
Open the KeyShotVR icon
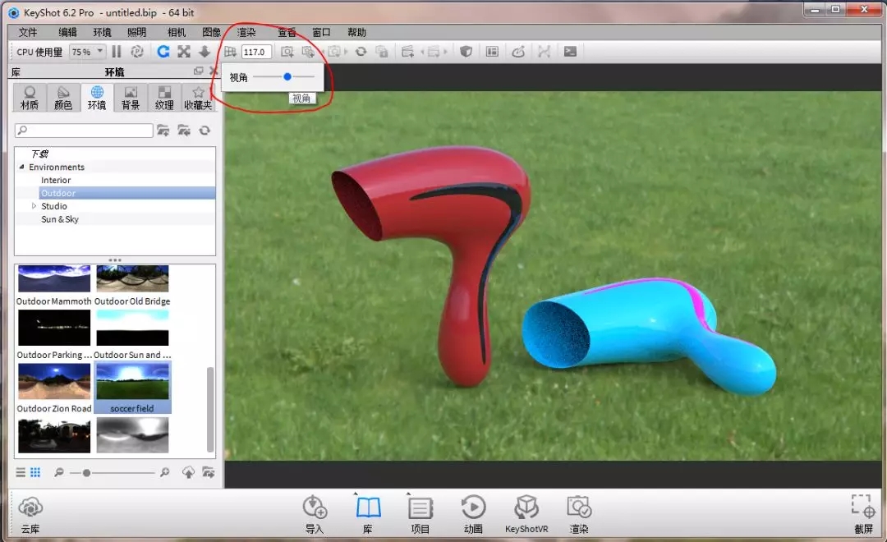[x=526, y=508]
